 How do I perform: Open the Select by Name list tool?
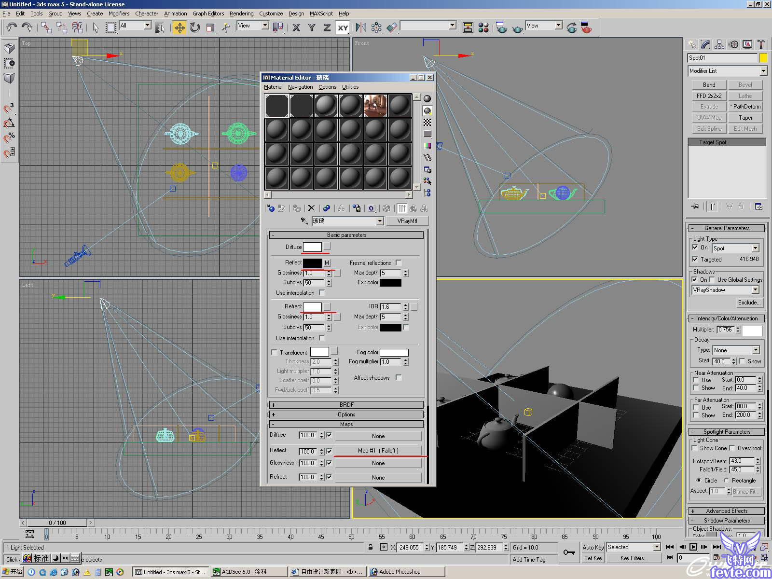point(161,28)
